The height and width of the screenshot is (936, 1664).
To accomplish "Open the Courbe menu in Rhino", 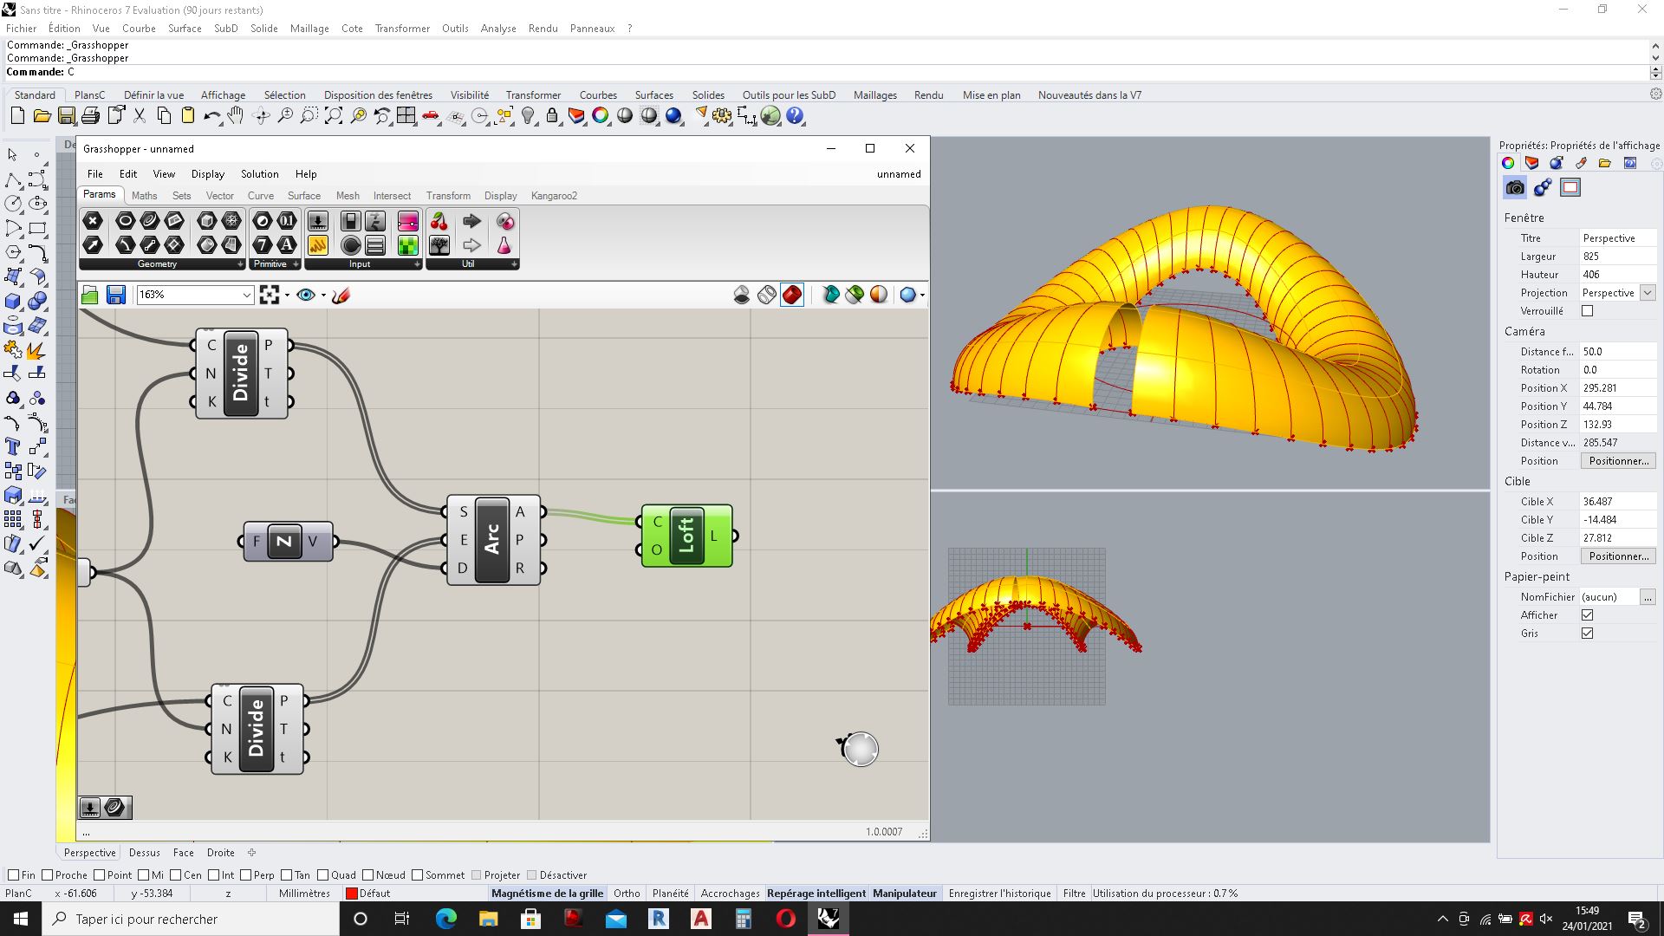I will pos(139,29).
